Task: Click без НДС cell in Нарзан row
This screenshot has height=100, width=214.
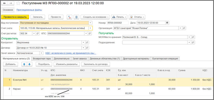Action: tap(207, 89)
